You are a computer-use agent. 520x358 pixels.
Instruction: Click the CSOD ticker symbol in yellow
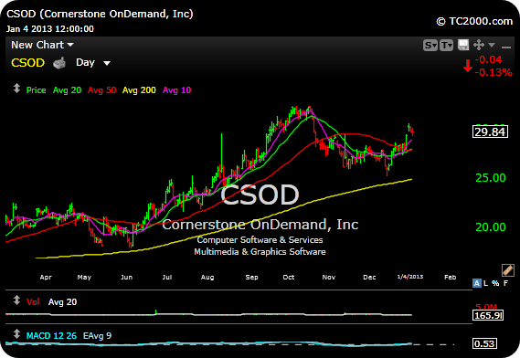coord(27,62)
